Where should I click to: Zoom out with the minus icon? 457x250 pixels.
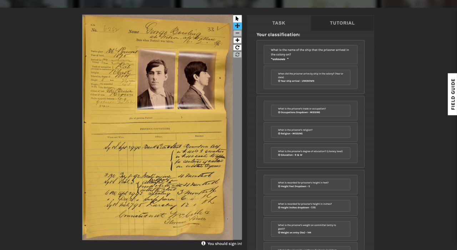point(237,33)
